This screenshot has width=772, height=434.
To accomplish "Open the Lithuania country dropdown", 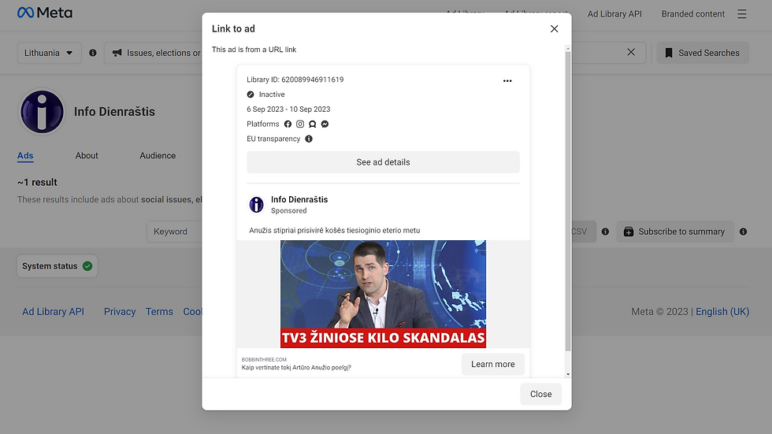I will coord(49,53).
